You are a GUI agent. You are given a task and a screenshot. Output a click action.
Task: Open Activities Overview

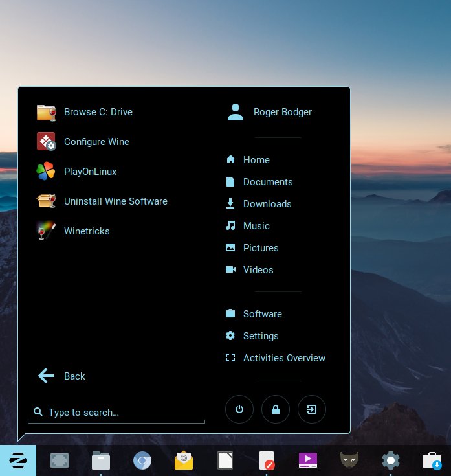283,358
